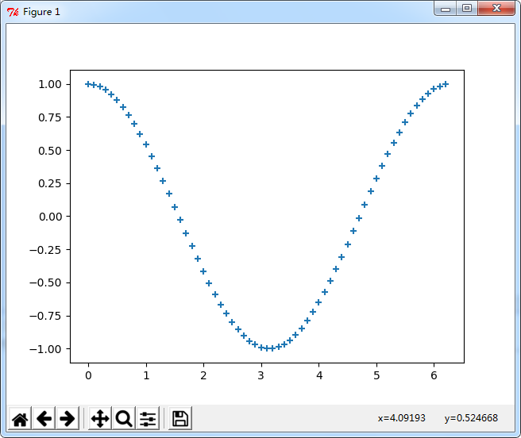
Task: Click the x-axis tick label 4
Action: 319,375
